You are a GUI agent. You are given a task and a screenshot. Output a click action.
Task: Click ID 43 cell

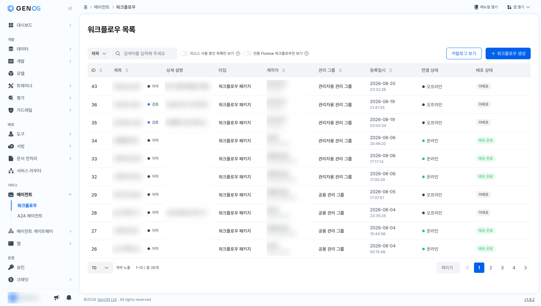click(94, 86)
